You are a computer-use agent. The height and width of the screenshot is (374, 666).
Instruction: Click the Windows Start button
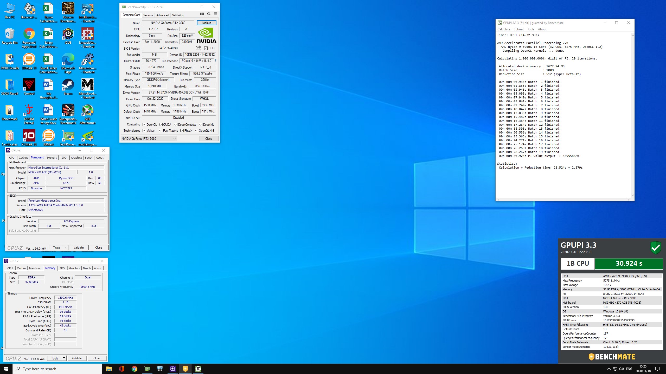click(6, 369)
